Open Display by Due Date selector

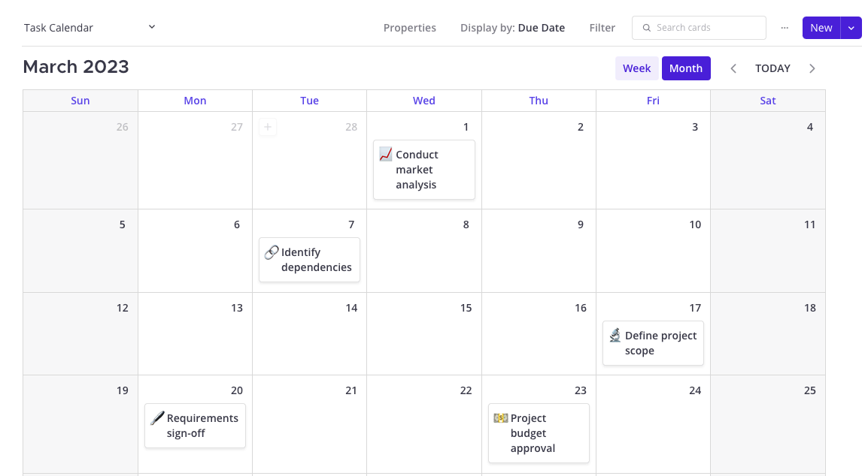513,28
